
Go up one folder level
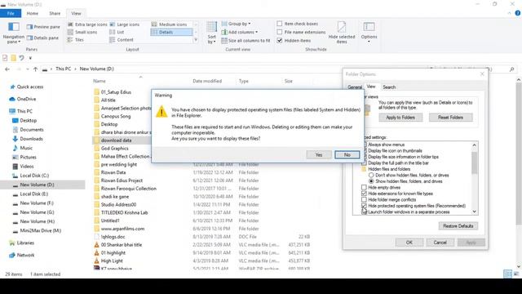pyautogui.click(x=35, y=69)
